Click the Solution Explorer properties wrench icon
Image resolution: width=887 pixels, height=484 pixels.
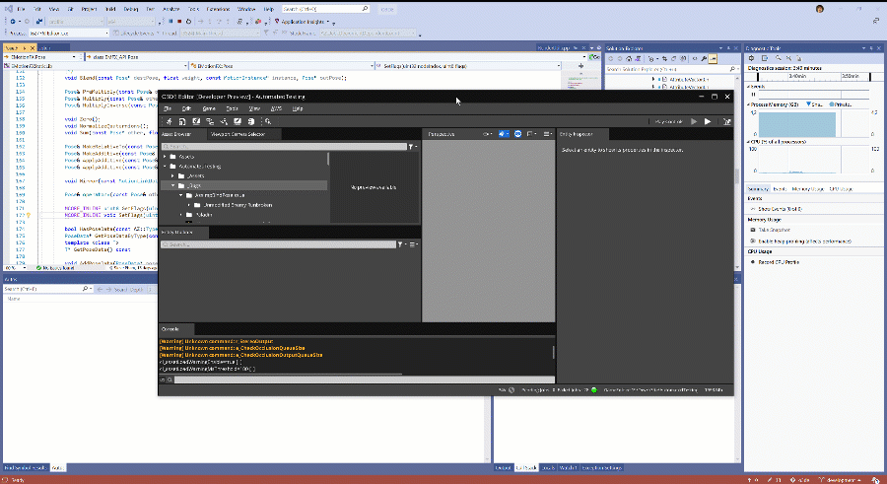(704, 58)
